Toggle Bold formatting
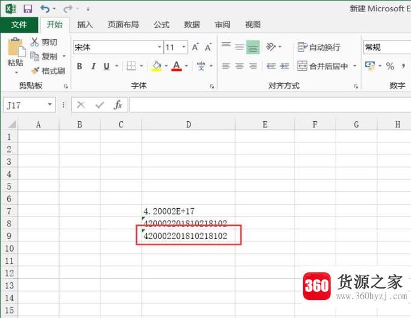The image size is (411, 318). (80, 66)
